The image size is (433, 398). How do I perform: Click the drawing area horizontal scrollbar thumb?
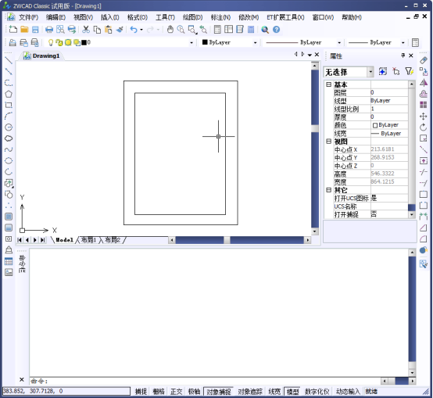click(x=227, y=240)
